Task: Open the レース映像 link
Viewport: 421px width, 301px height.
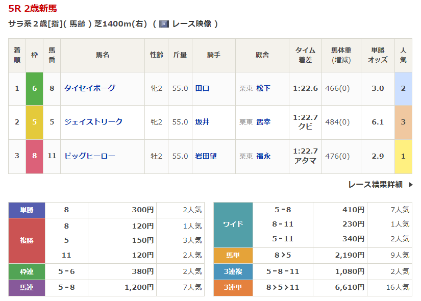Action: [x=191, y=24]
